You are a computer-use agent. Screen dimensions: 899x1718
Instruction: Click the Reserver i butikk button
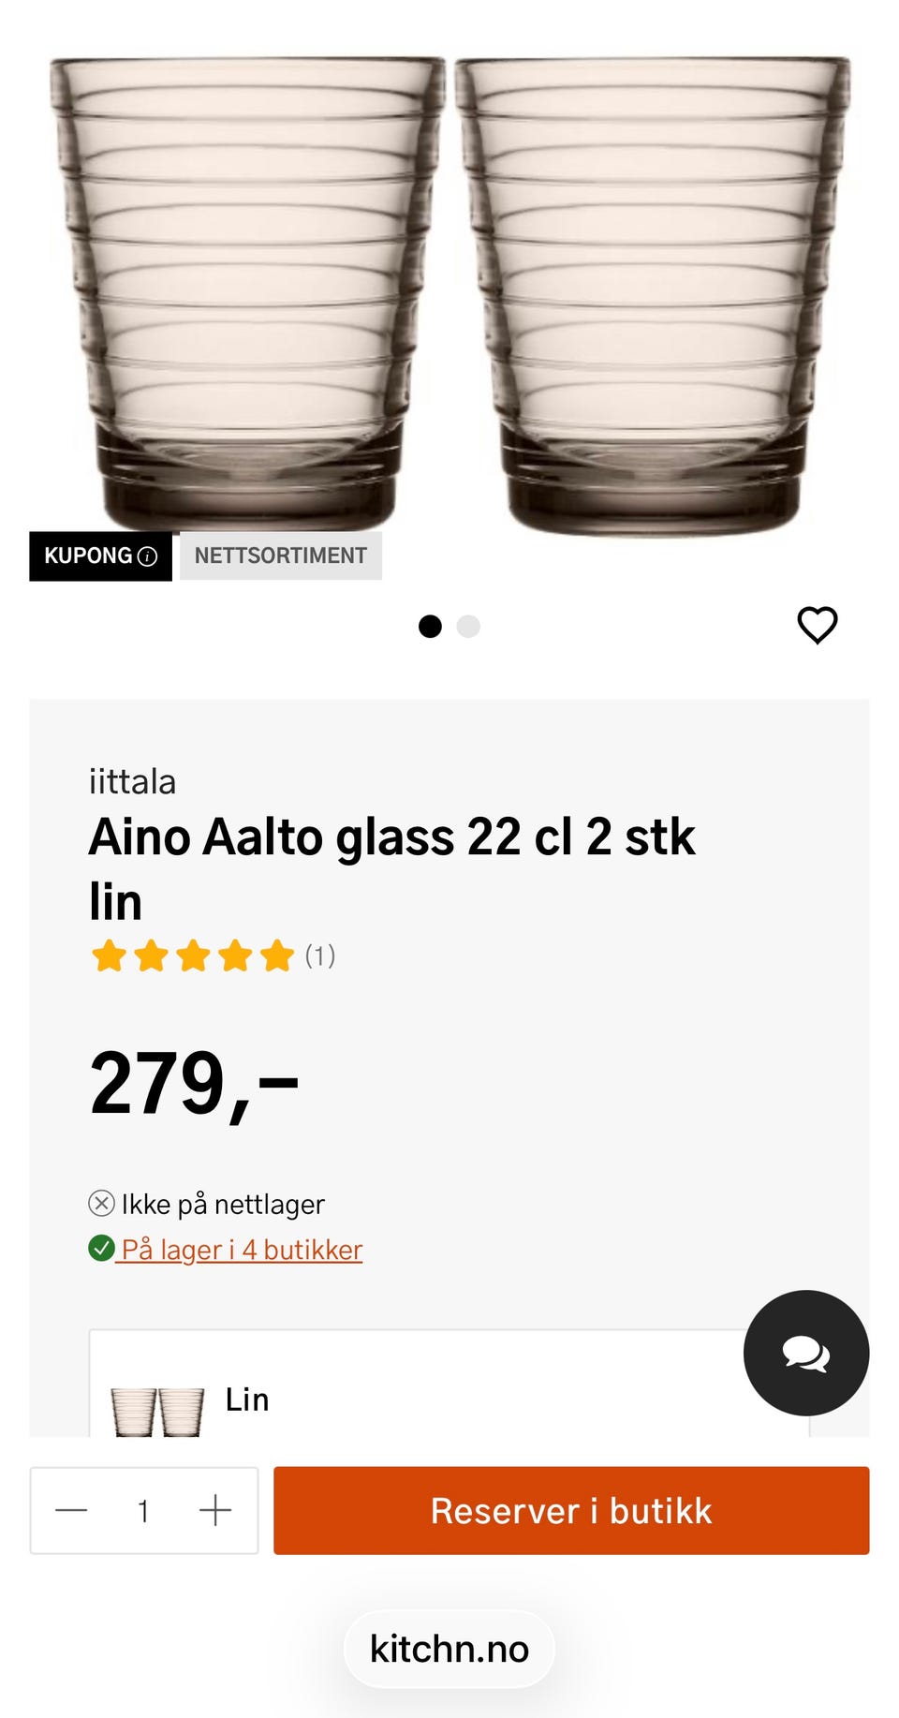click(x=571, y=1510)
